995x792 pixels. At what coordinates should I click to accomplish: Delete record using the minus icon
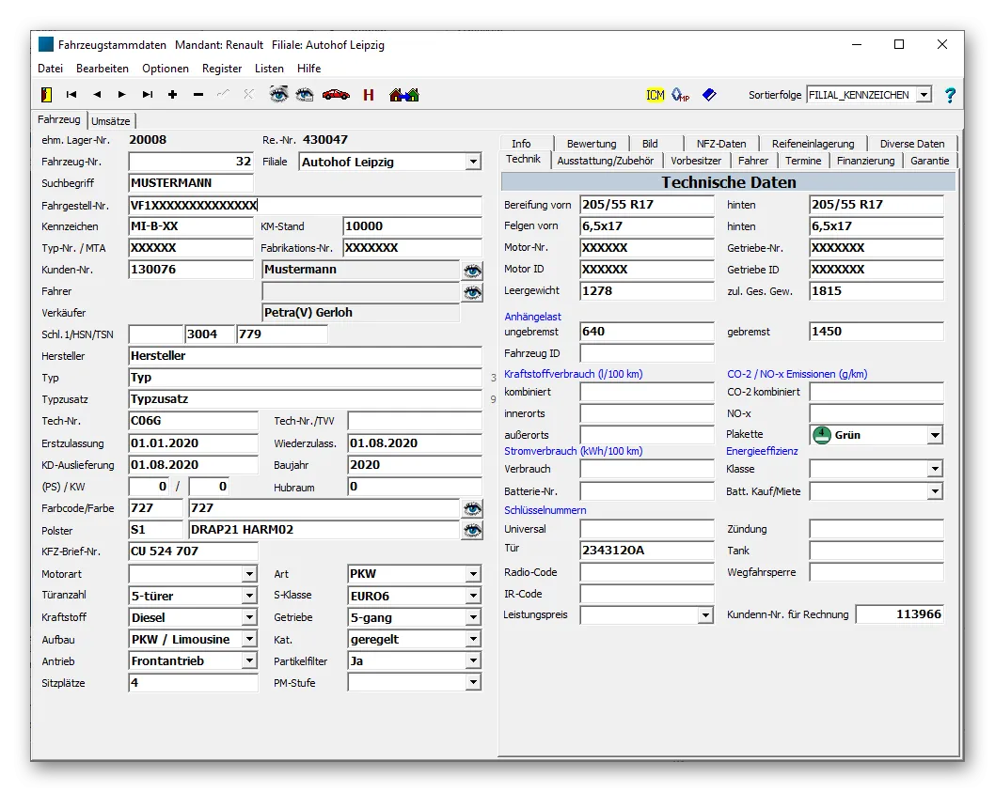[198, 95]
